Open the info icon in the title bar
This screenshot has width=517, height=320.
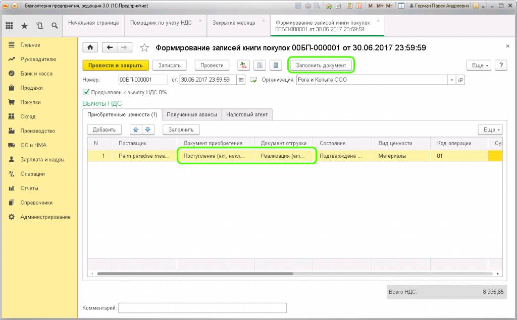tap(476, 6)
